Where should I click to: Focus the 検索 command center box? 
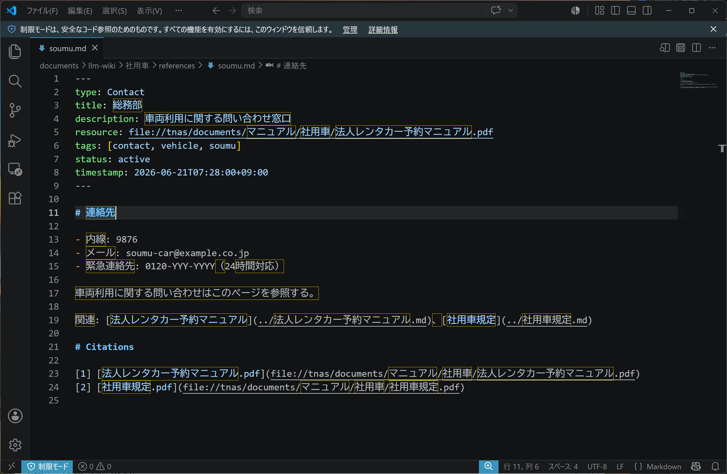[x=363, y=11]
